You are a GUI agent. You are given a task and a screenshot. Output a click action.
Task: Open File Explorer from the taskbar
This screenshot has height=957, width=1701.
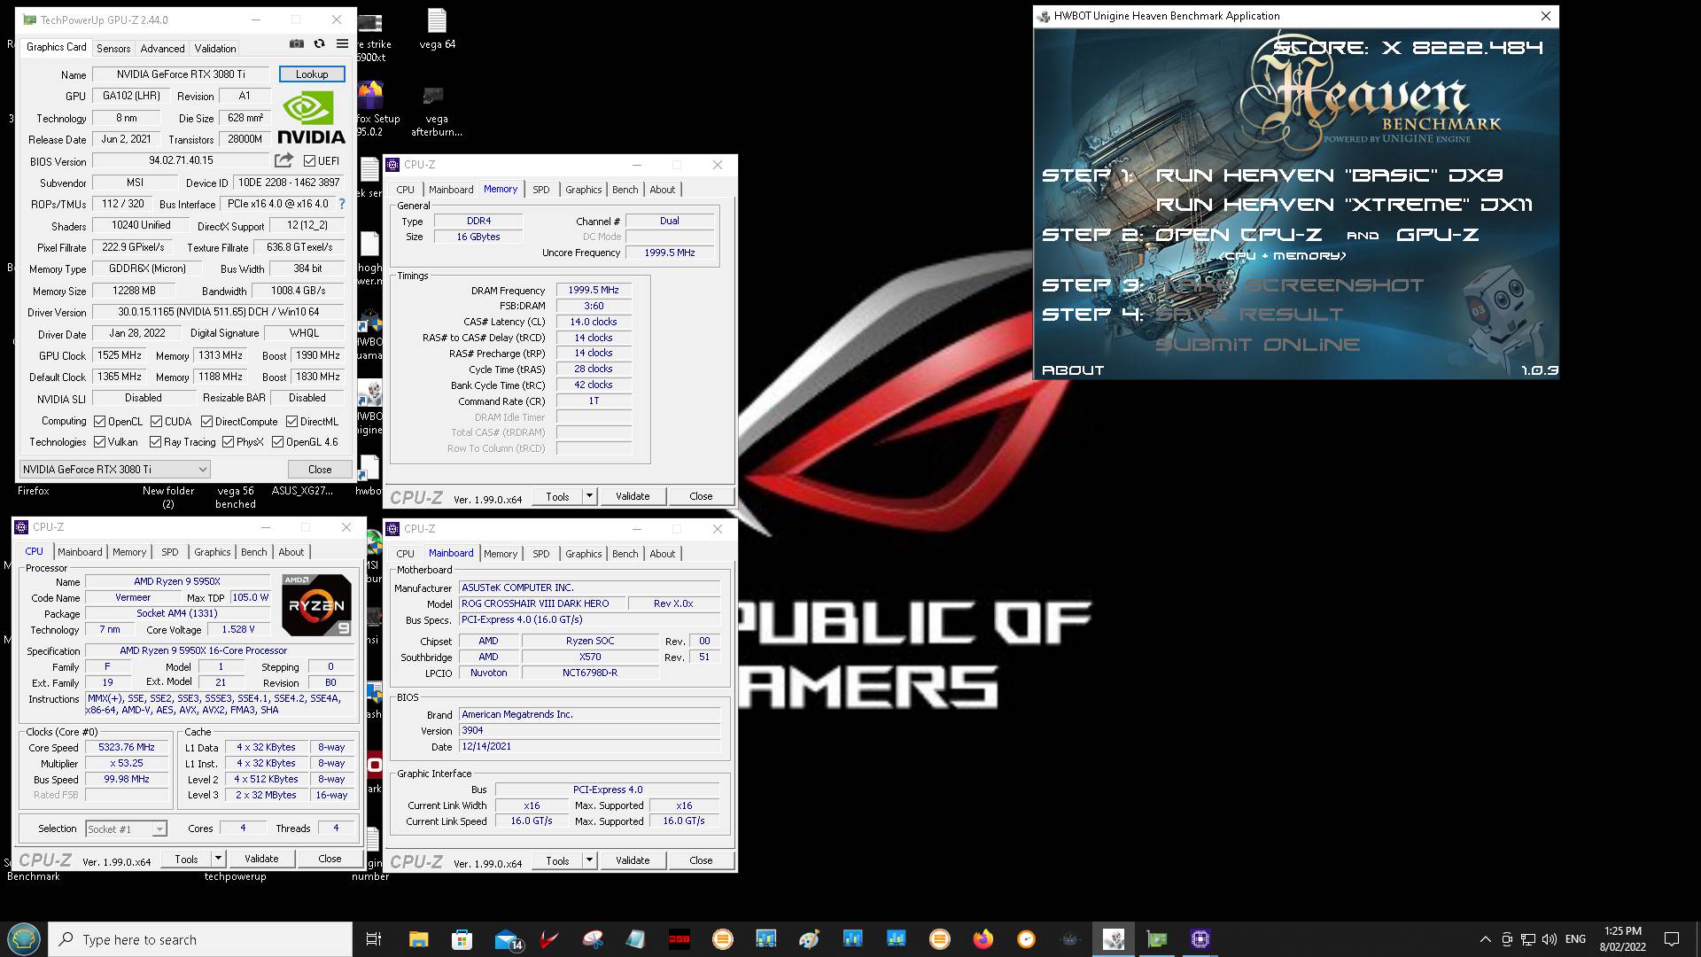[418, 939]
